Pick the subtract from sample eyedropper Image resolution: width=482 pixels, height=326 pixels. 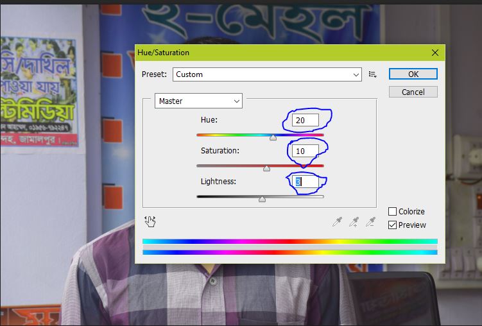point(371,221)
